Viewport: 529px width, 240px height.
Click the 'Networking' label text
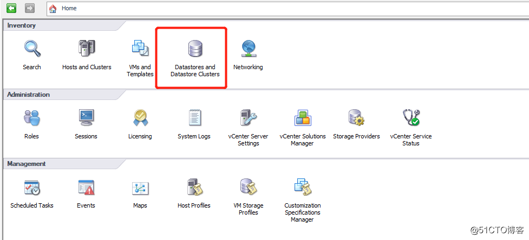tap(248, 67)
